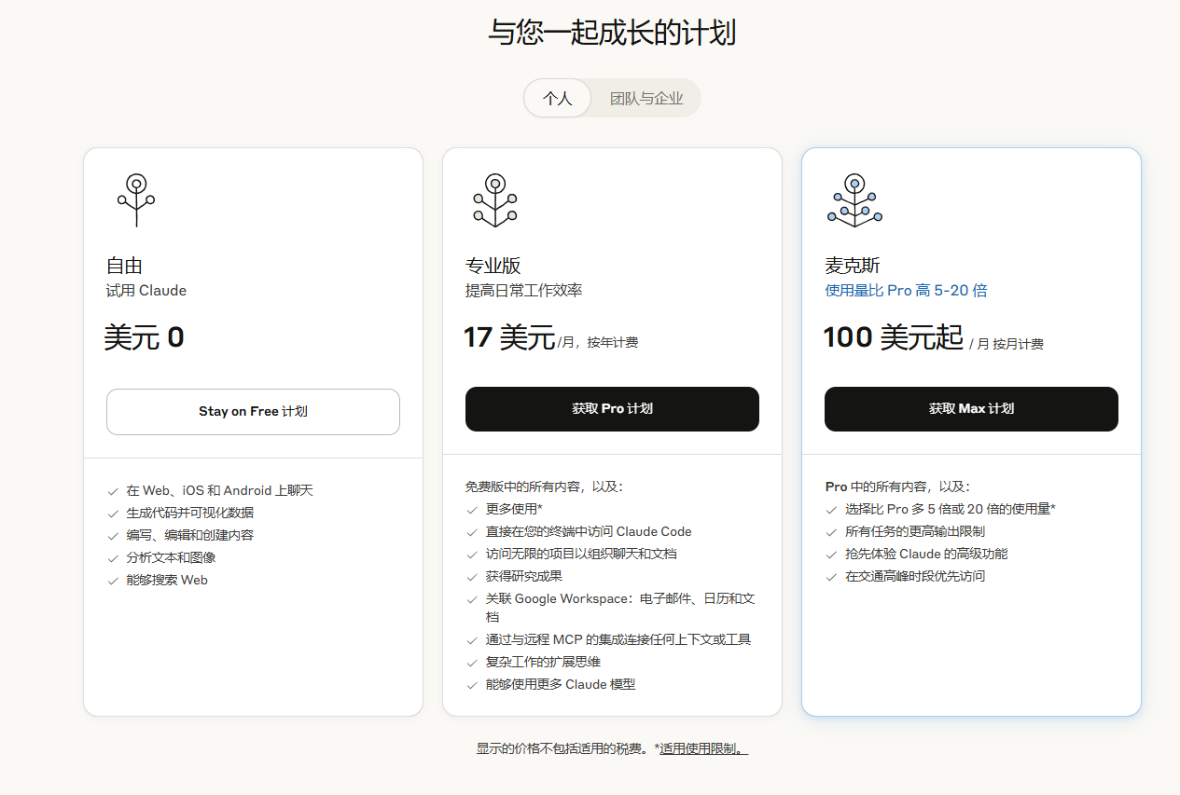Click the price 美元 0
This screenshot has width=1180, height=795.
point(145,336)
